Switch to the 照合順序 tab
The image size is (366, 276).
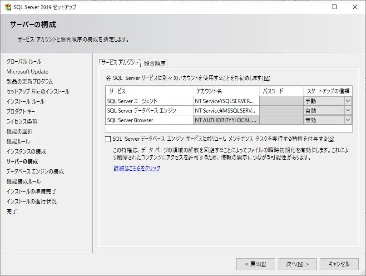tap(155, 63)
